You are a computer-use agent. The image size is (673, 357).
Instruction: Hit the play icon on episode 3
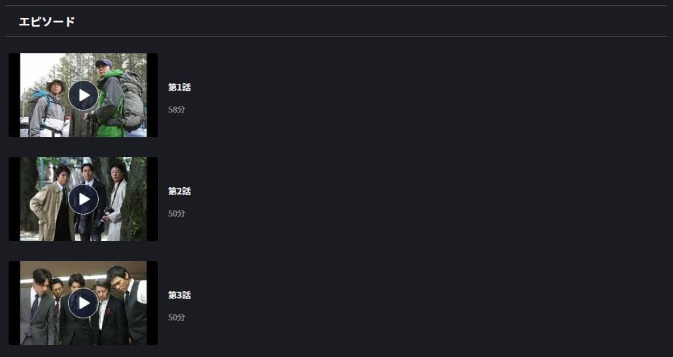[83, 303]
